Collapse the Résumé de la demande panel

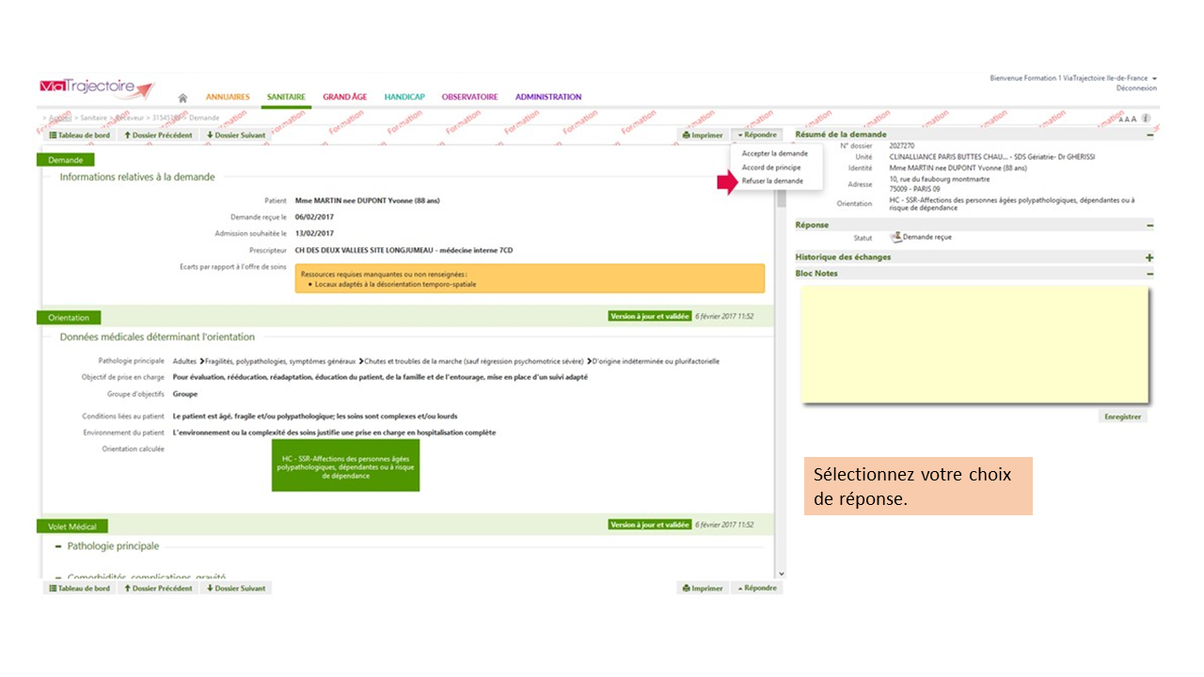tap(1149, 135)
